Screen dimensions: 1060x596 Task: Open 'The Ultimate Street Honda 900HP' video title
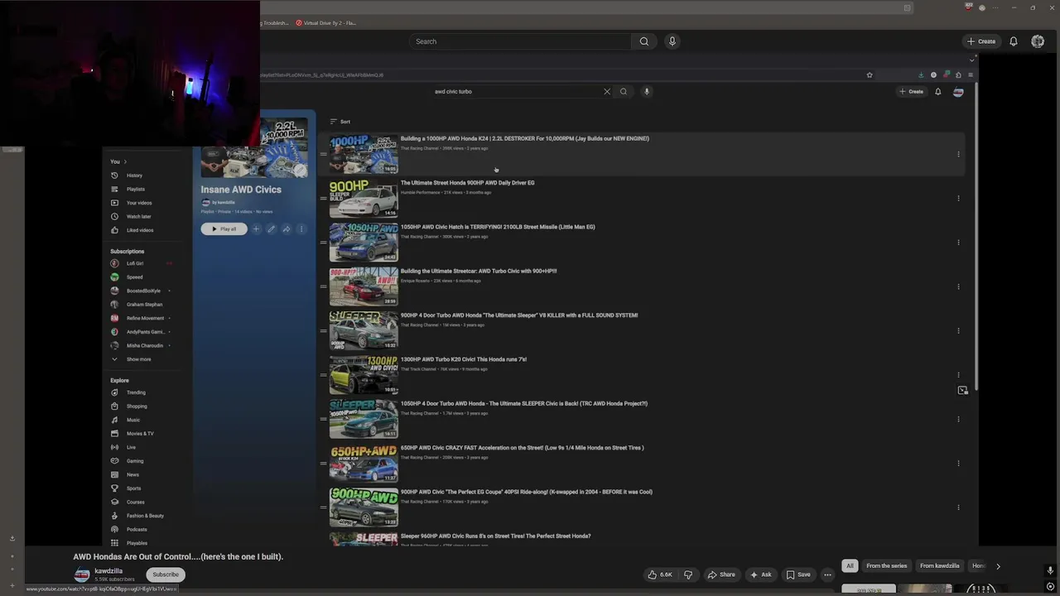click(x=467, y=183)
